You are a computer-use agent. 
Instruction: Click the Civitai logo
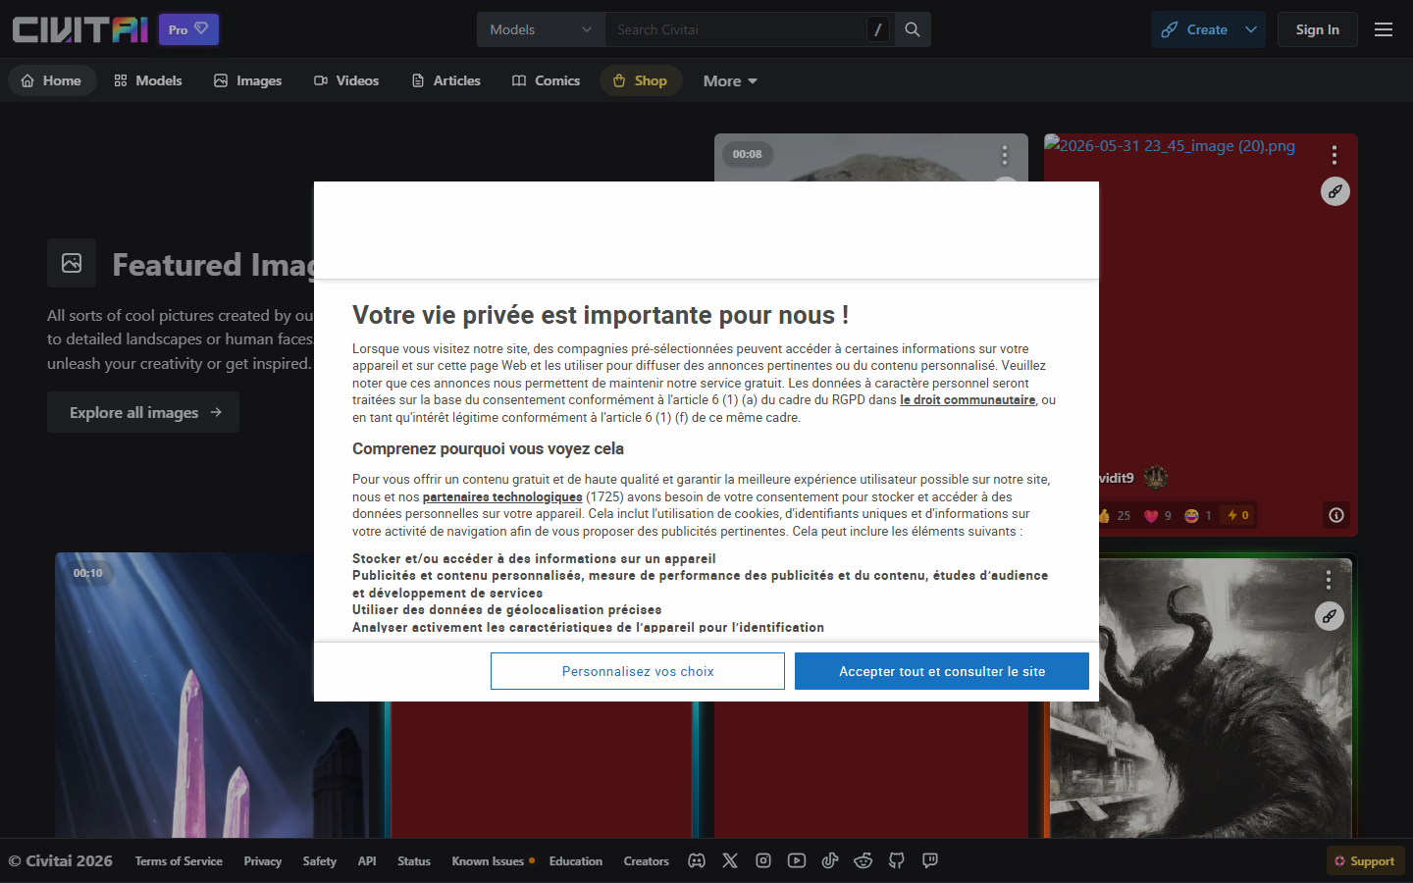pyautogui.click(x=80, y=29)
